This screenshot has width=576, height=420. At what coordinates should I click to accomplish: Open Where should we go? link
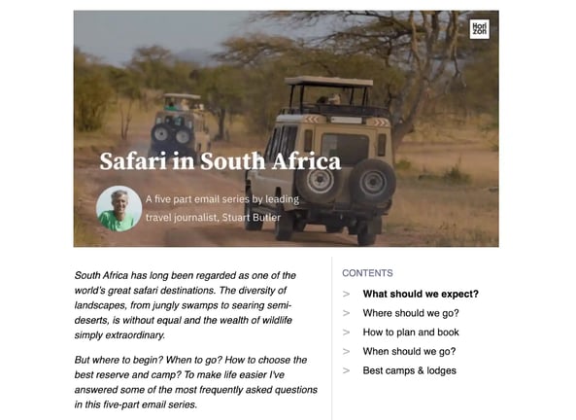click(x=411, y=313)
